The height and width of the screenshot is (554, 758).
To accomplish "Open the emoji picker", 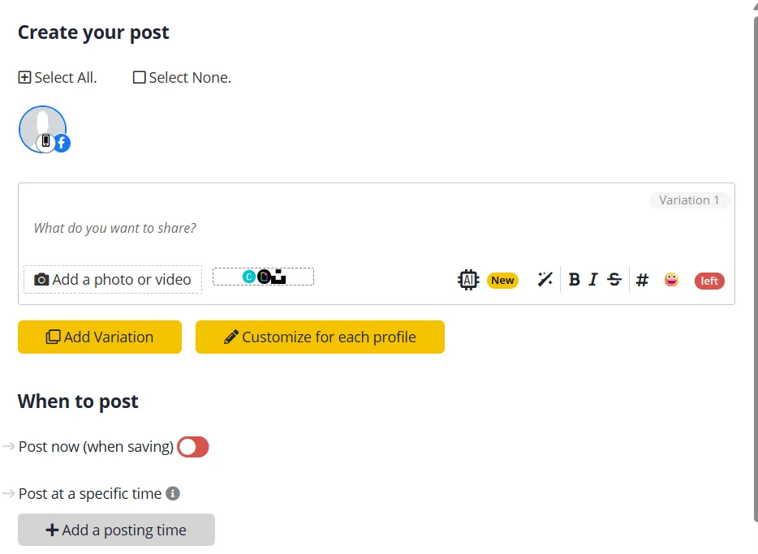I will tap(671, 280).
